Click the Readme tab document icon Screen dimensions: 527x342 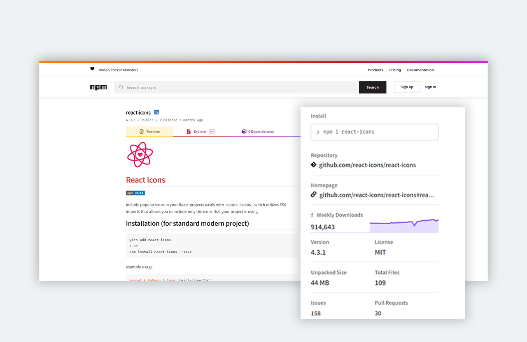tap(142, 132)
